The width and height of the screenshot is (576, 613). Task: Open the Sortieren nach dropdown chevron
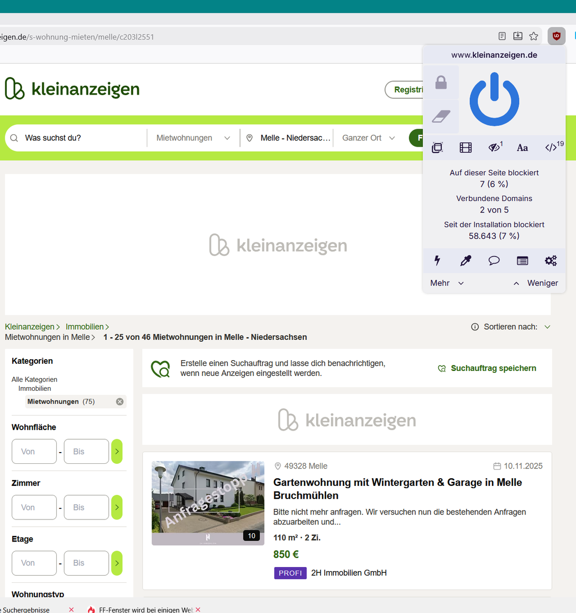coord(547,327)
